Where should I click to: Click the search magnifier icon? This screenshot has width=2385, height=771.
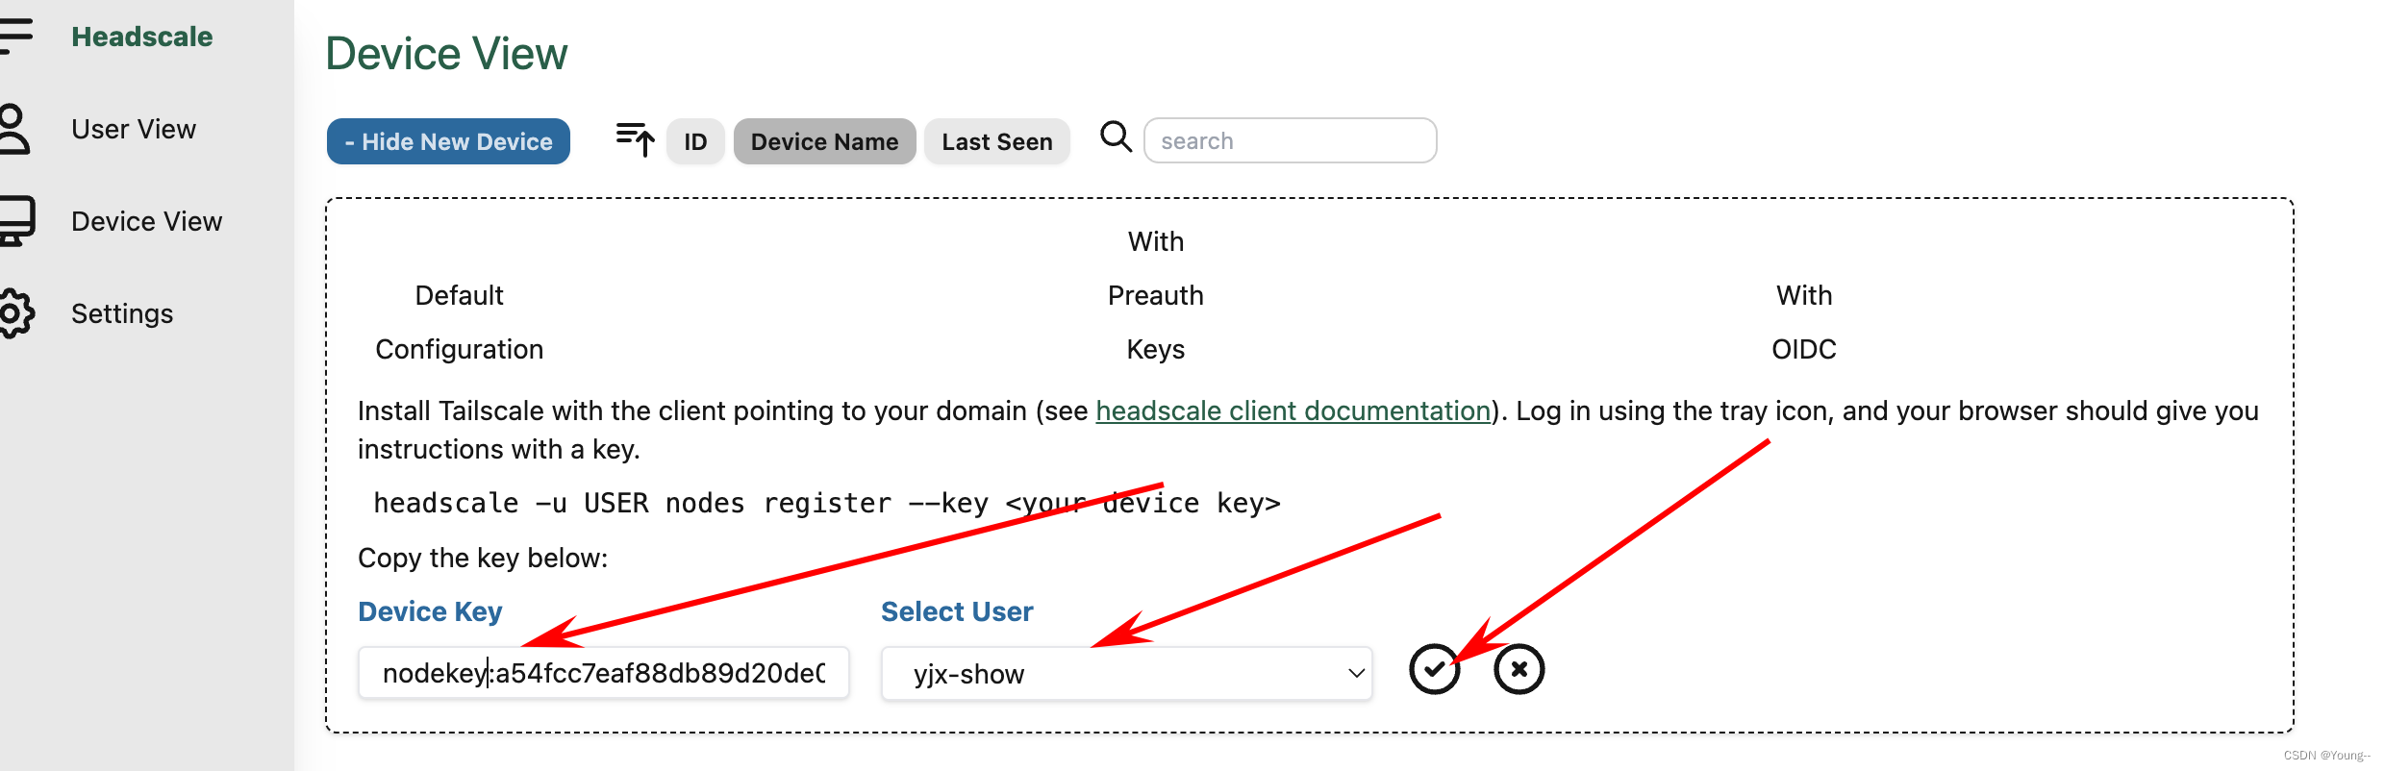click(1116, 137)
